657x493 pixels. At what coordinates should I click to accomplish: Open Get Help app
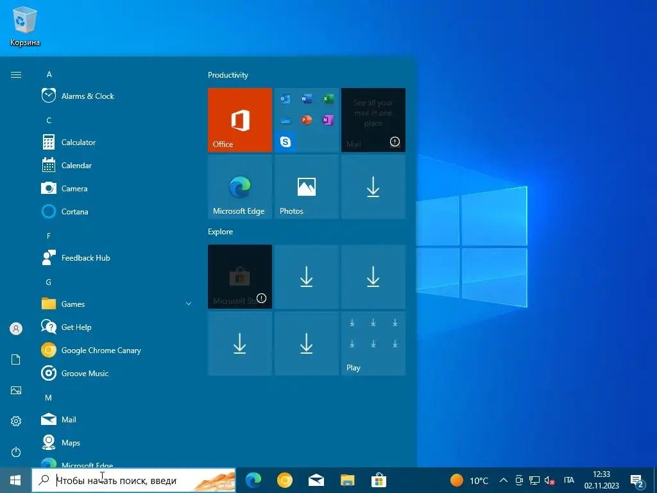117,327
